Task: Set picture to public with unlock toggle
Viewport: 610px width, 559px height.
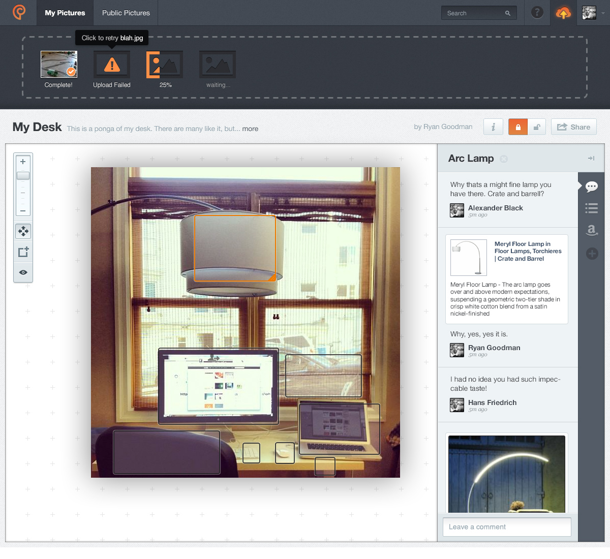Action: point(536,127)
